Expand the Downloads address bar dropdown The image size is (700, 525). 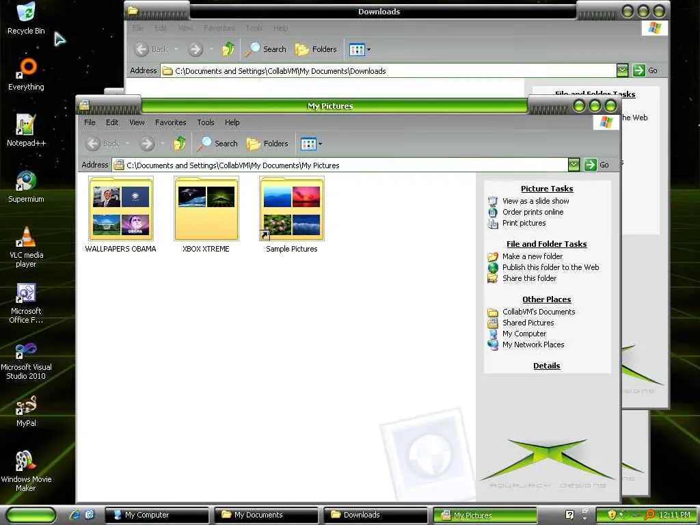pos(622,70)
